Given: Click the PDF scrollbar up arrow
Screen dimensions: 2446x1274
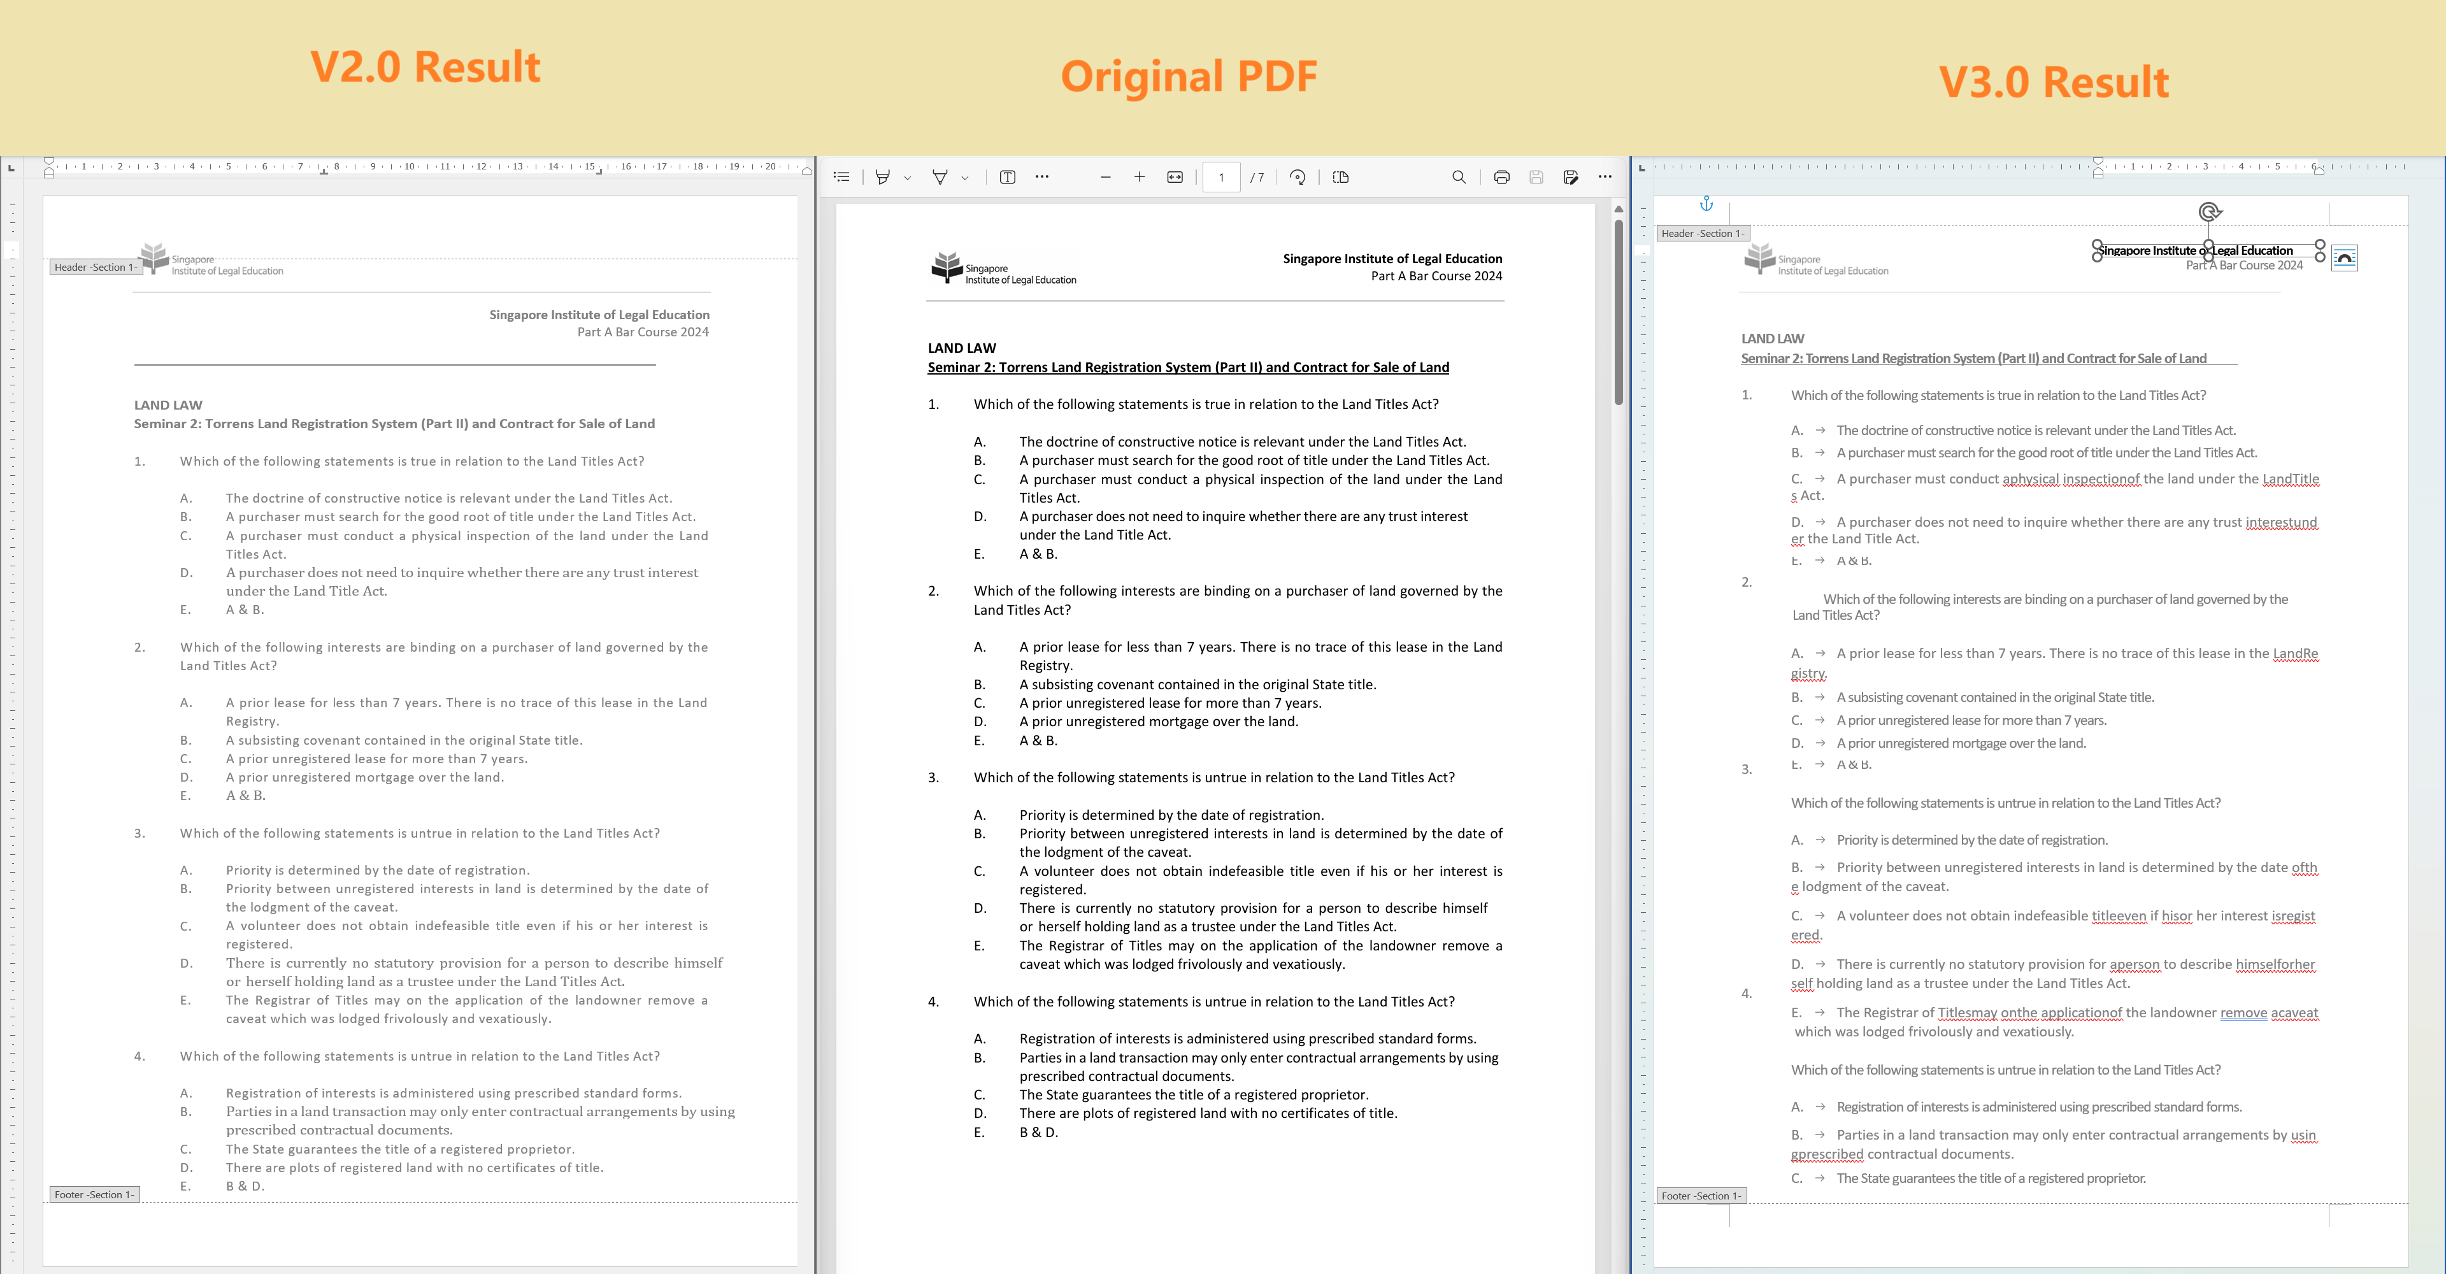Looking at the screenshot, I should click(1619, 209).
